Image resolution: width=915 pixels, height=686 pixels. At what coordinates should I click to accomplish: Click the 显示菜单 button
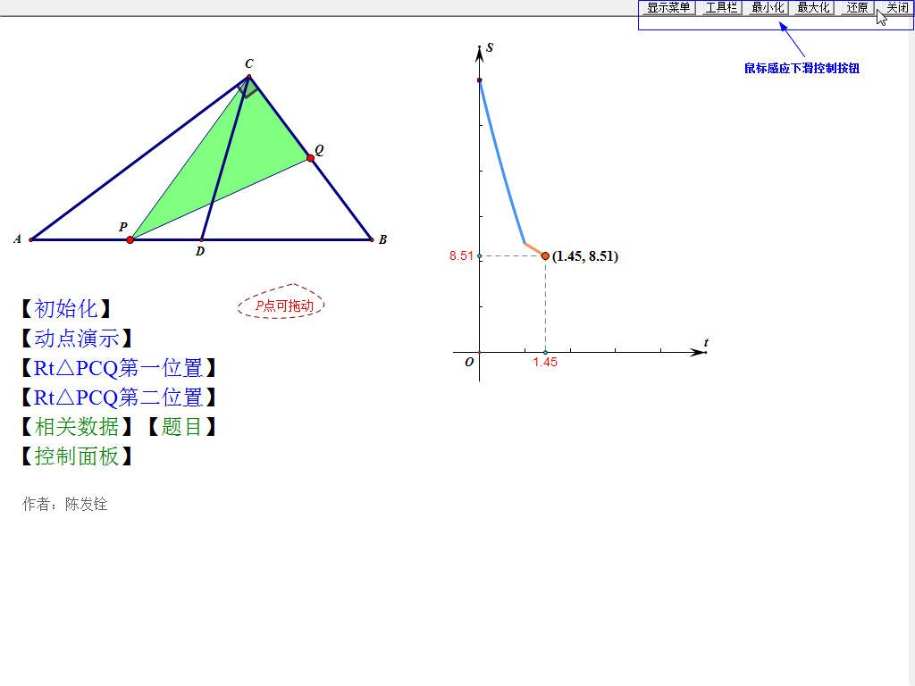coord(668,8)
